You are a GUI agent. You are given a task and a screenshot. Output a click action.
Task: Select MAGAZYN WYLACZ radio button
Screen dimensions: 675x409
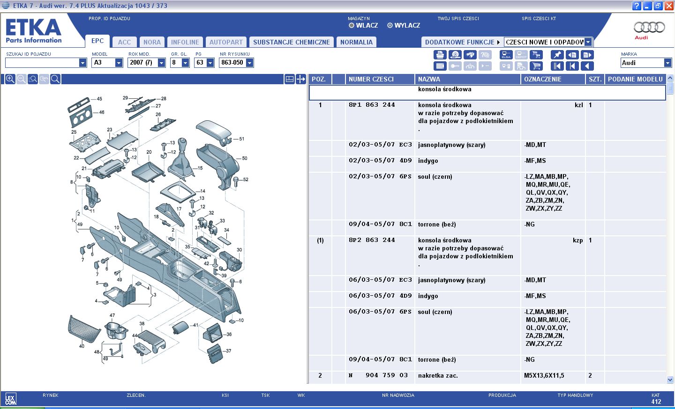[x=390, y=25]
